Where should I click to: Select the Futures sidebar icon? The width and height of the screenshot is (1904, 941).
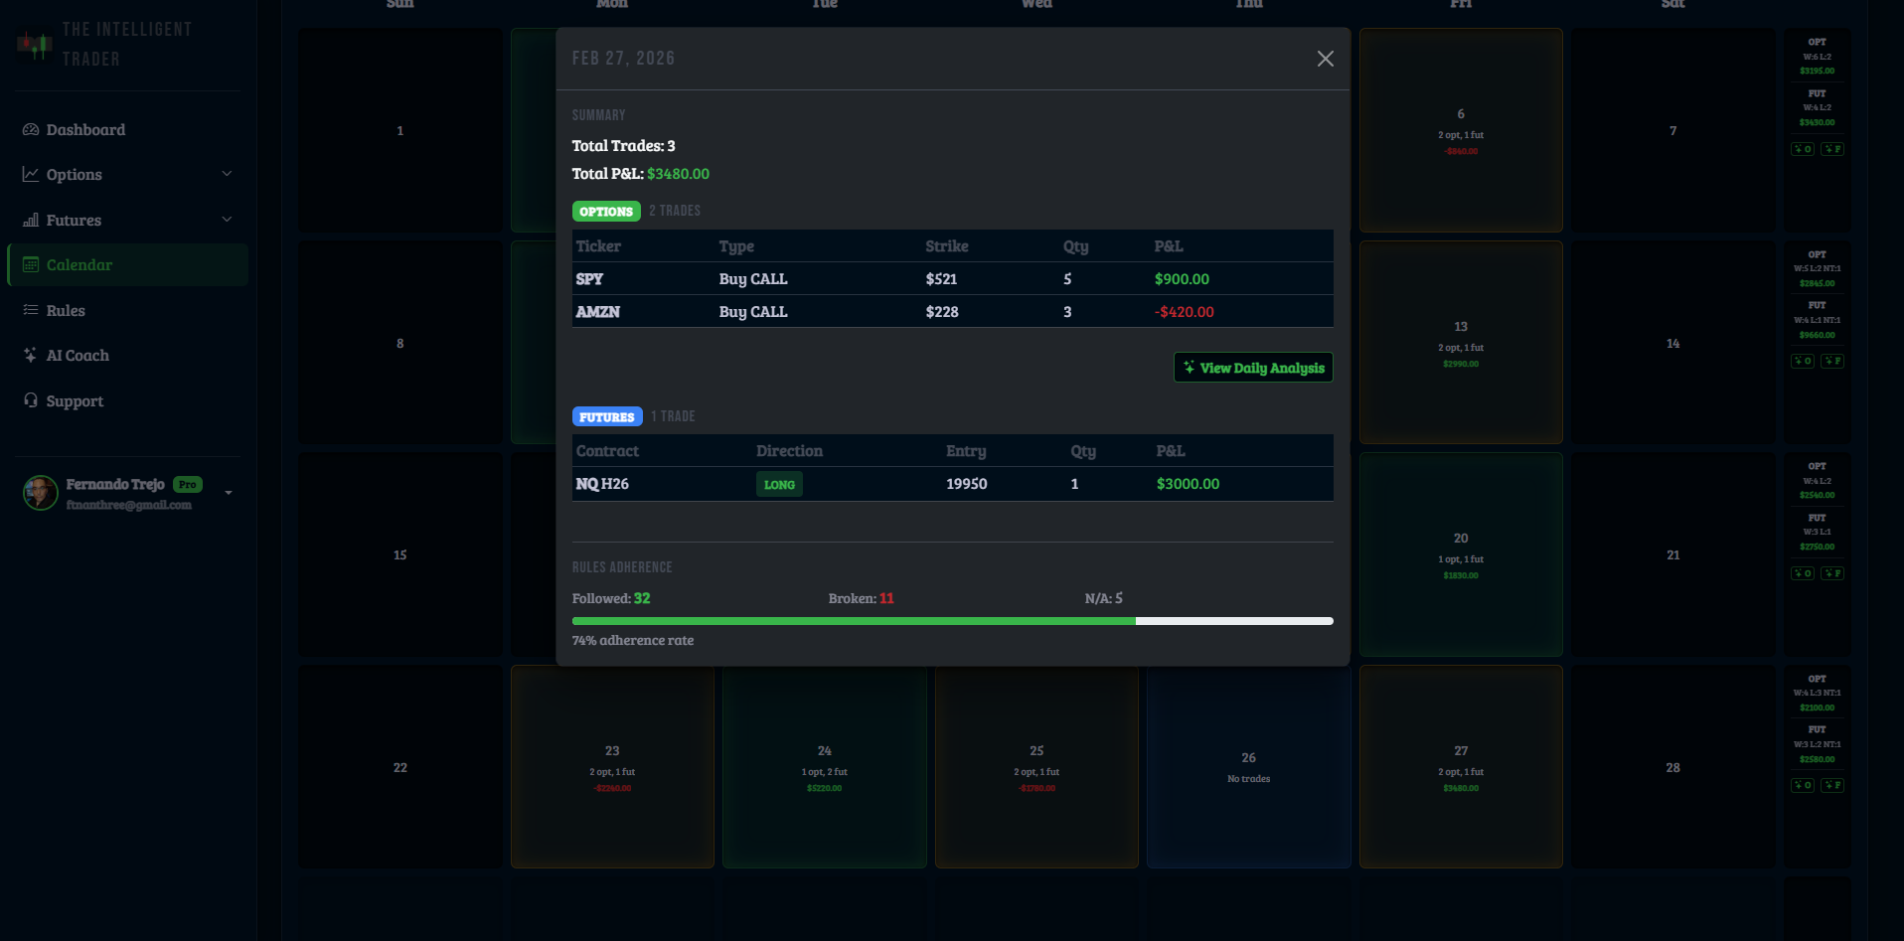point(31,220)
